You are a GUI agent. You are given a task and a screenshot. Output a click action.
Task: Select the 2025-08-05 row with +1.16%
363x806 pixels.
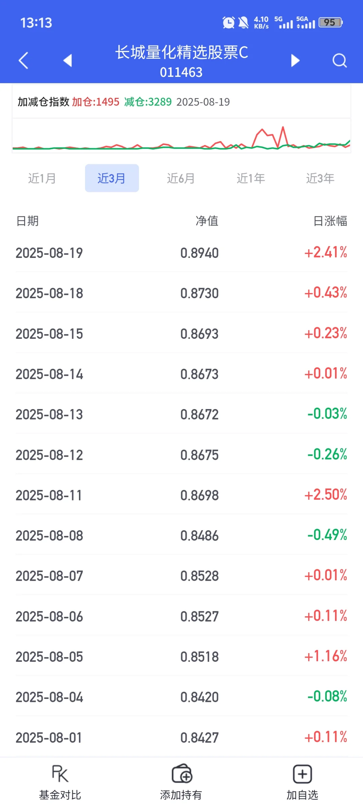[x=182, y=657]
